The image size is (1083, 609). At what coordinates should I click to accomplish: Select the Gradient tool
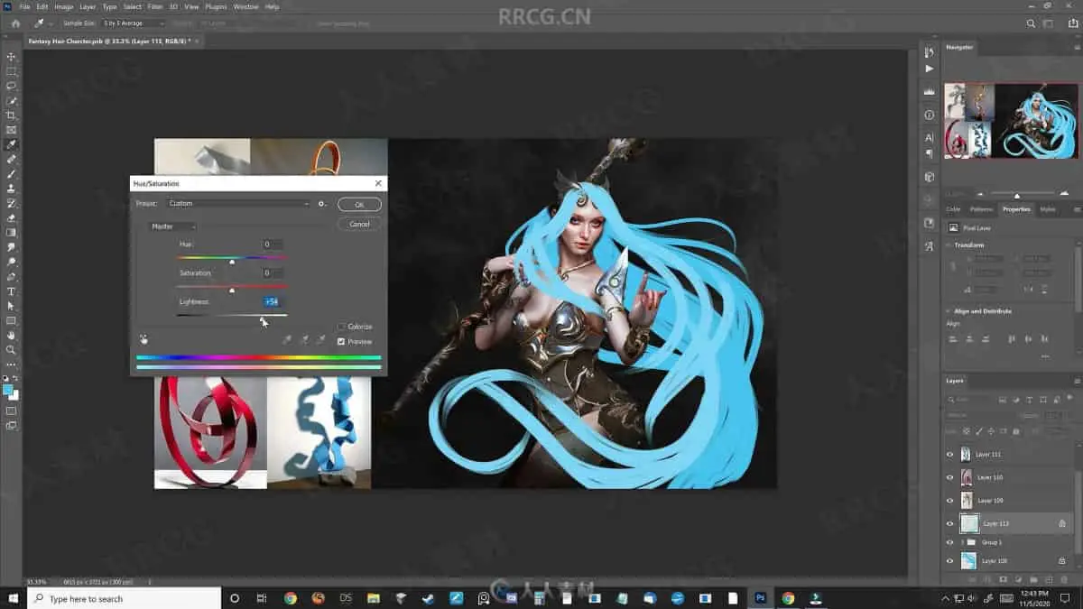coord(11,233)
